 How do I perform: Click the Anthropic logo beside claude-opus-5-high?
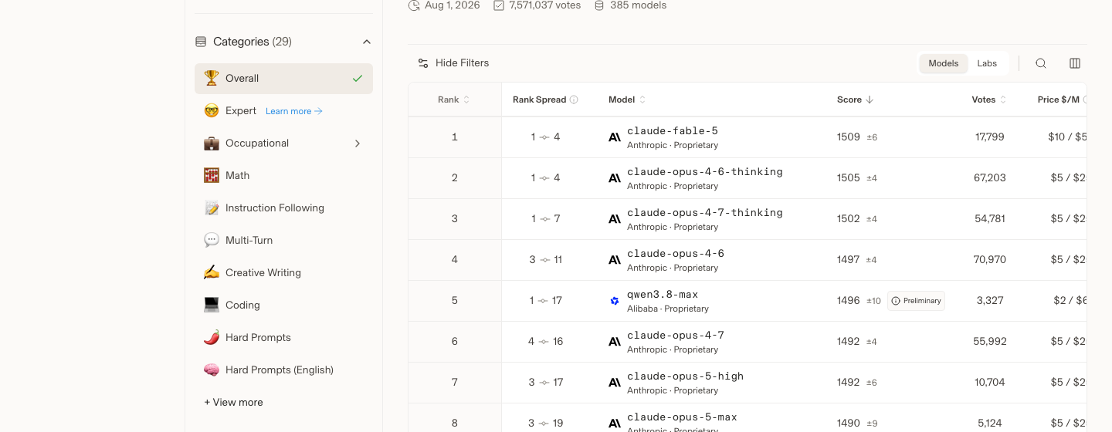pyautogui.click(x=615, y=383)
